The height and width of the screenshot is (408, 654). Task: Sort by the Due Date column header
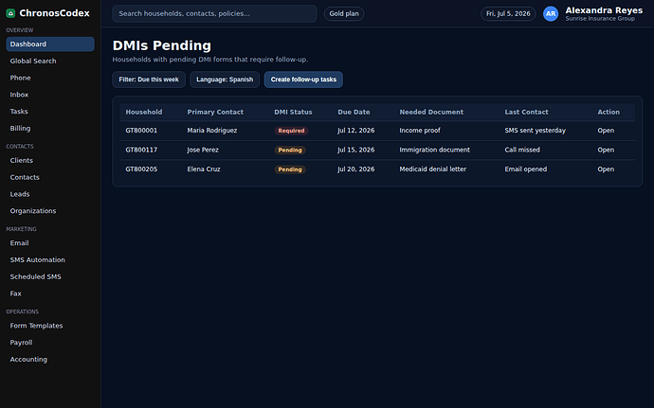354,112
